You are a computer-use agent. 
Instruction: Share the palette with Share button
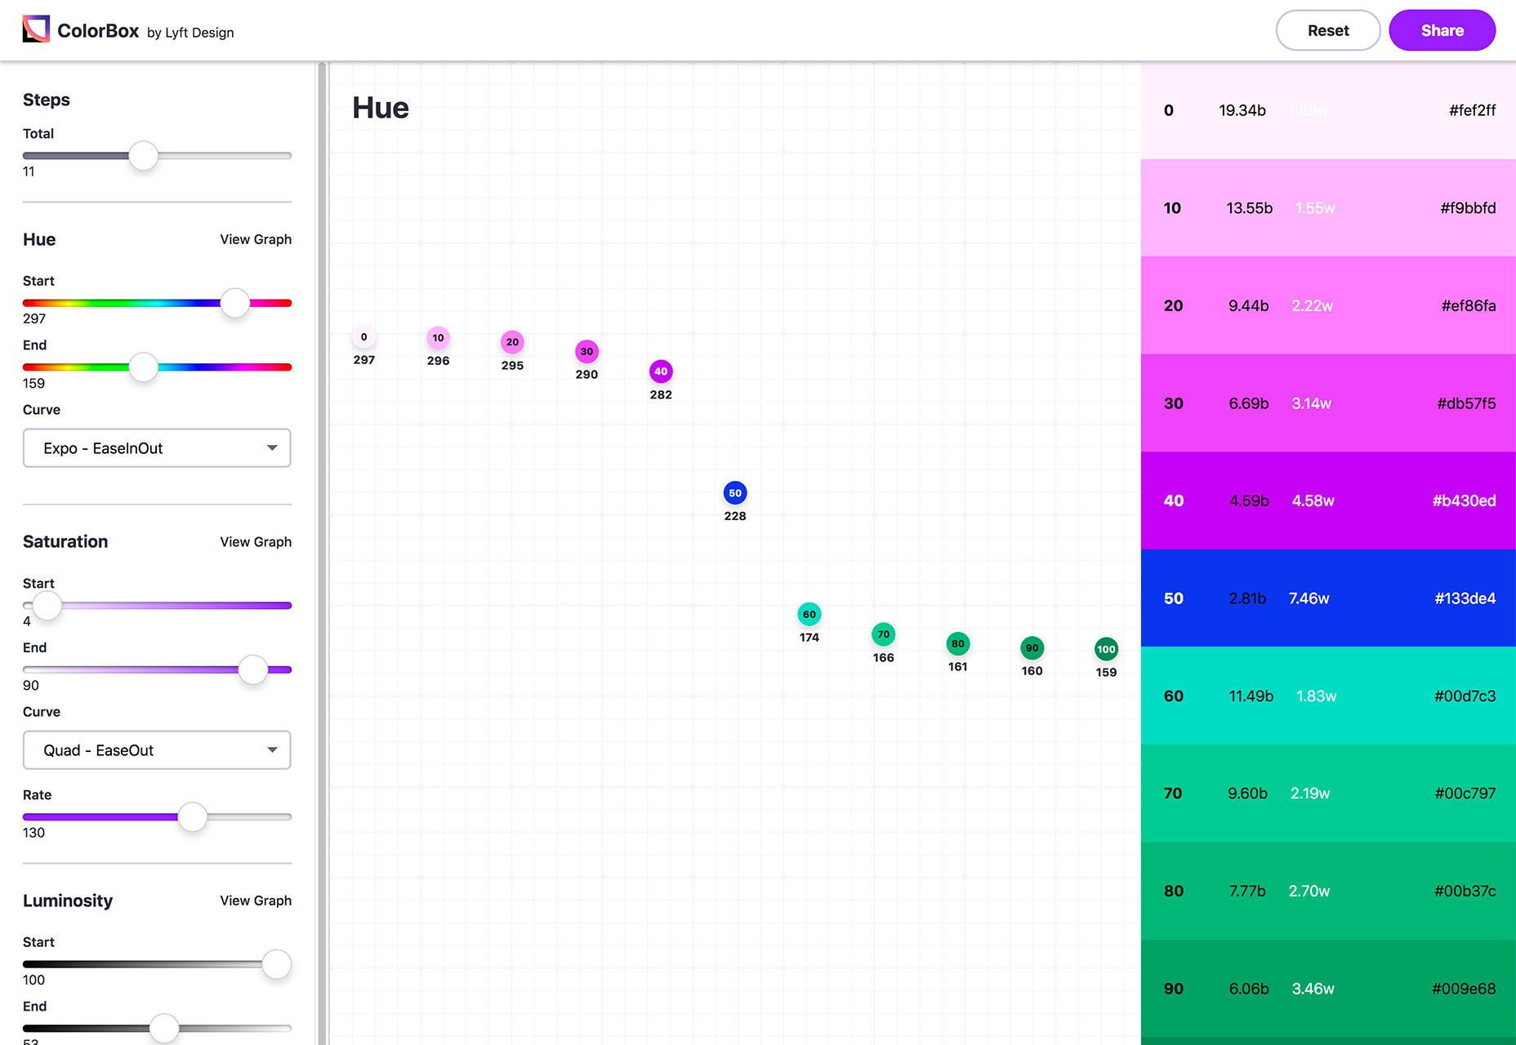click(1442, 30)
